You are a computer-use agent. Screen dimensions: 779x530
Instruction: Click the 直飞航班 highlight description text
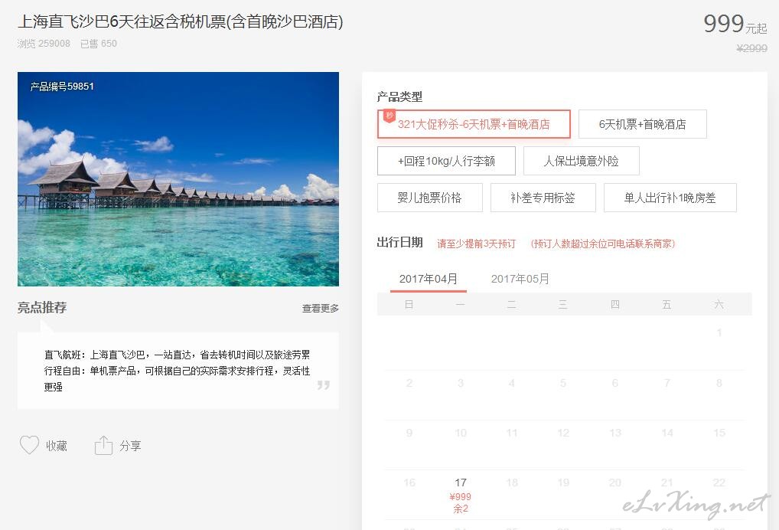tap(177, 355)
